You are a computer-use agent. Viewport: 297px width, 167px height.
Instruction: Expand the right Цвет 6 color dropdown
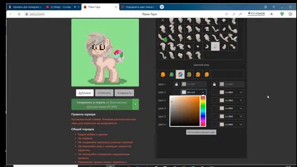(x=241, y=124)
